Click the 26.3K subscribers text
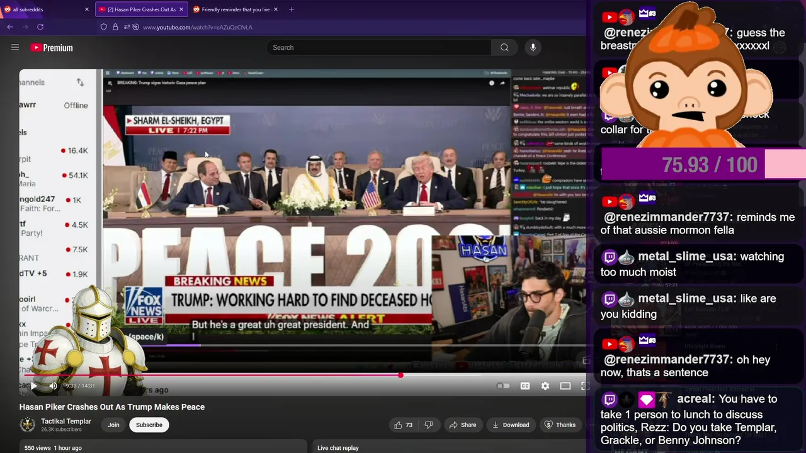Viewport: 806px width, 453px height. click(x=61, y=430)
